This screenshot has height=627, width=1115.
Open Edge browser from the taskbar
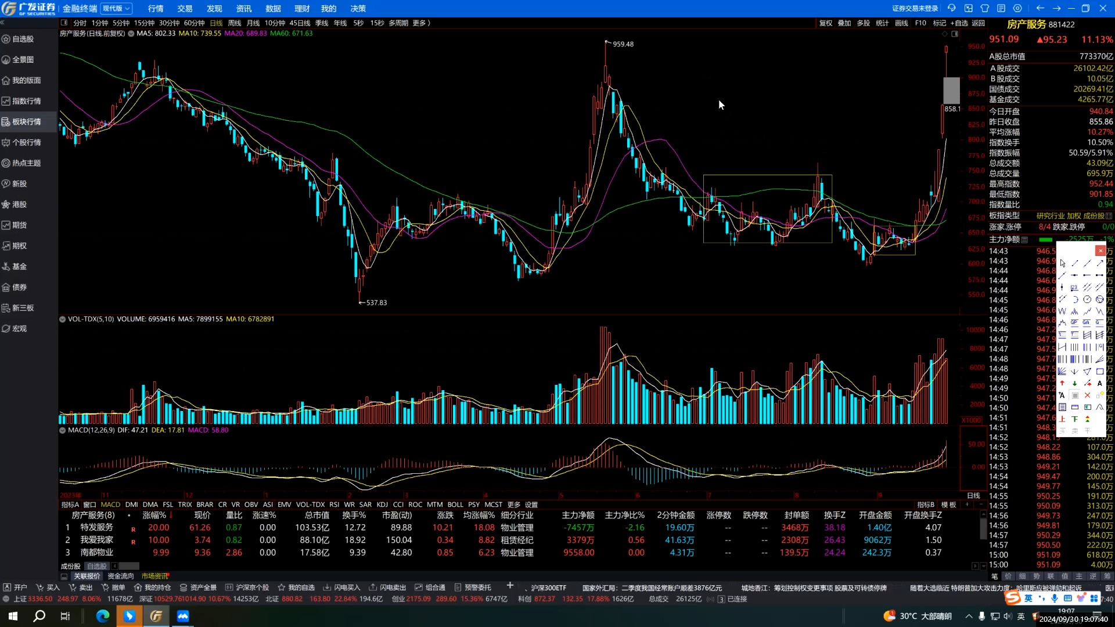tap(102, 616)
